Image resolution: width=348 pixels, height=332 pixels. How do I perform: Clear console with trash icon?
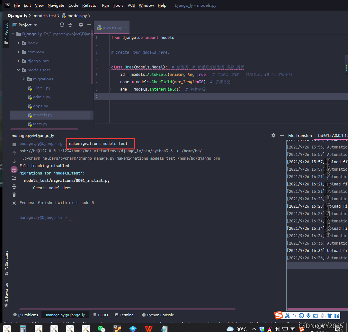(x=14, y=195)
